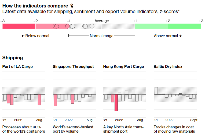Click the left arrow next to Below normal
The width and height of the screenshot is (205, 138).
point(23,36)
